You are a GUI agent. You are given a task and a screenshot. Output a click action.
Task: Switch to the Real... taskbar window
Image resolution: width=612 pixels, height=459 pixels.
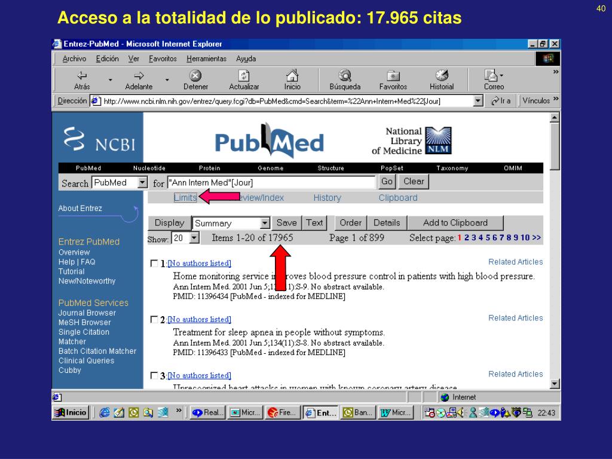(x=207, y=412)
